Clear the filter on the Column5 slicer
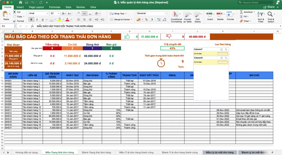 [226, 58]
